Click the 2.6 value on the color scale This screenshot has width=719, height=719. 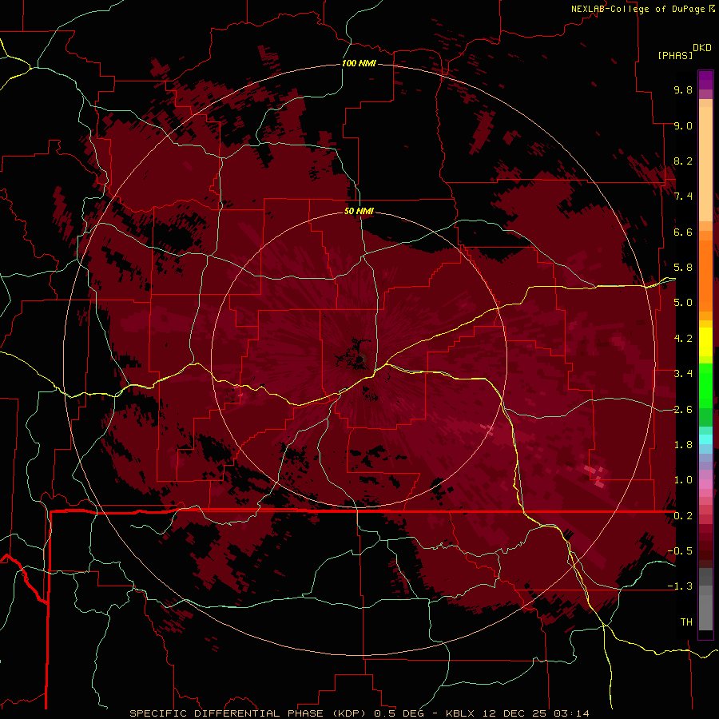(683, 410)
